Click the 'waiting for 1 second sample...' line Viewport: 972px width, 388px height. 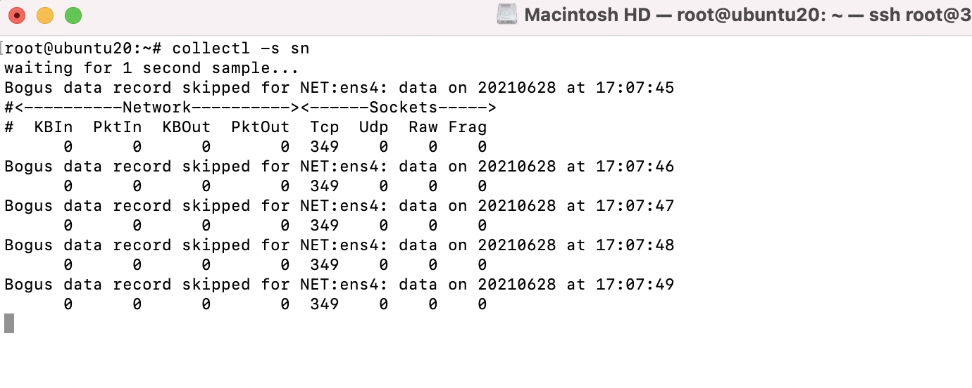tap(152, 68)
